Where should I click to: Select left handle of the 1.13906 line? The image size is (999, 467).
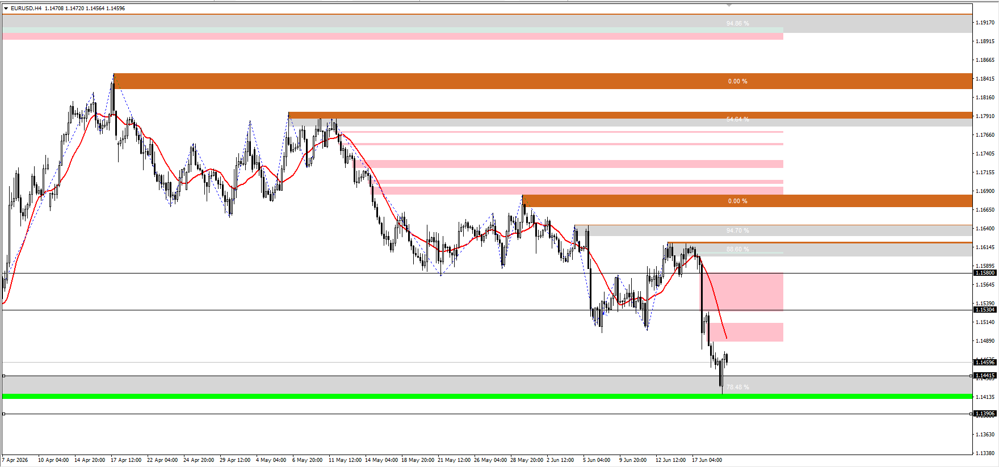pos(3,414)
